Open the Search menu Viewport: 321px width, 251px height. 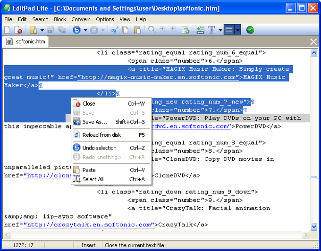pyautogui.click(x=40, y=19)
